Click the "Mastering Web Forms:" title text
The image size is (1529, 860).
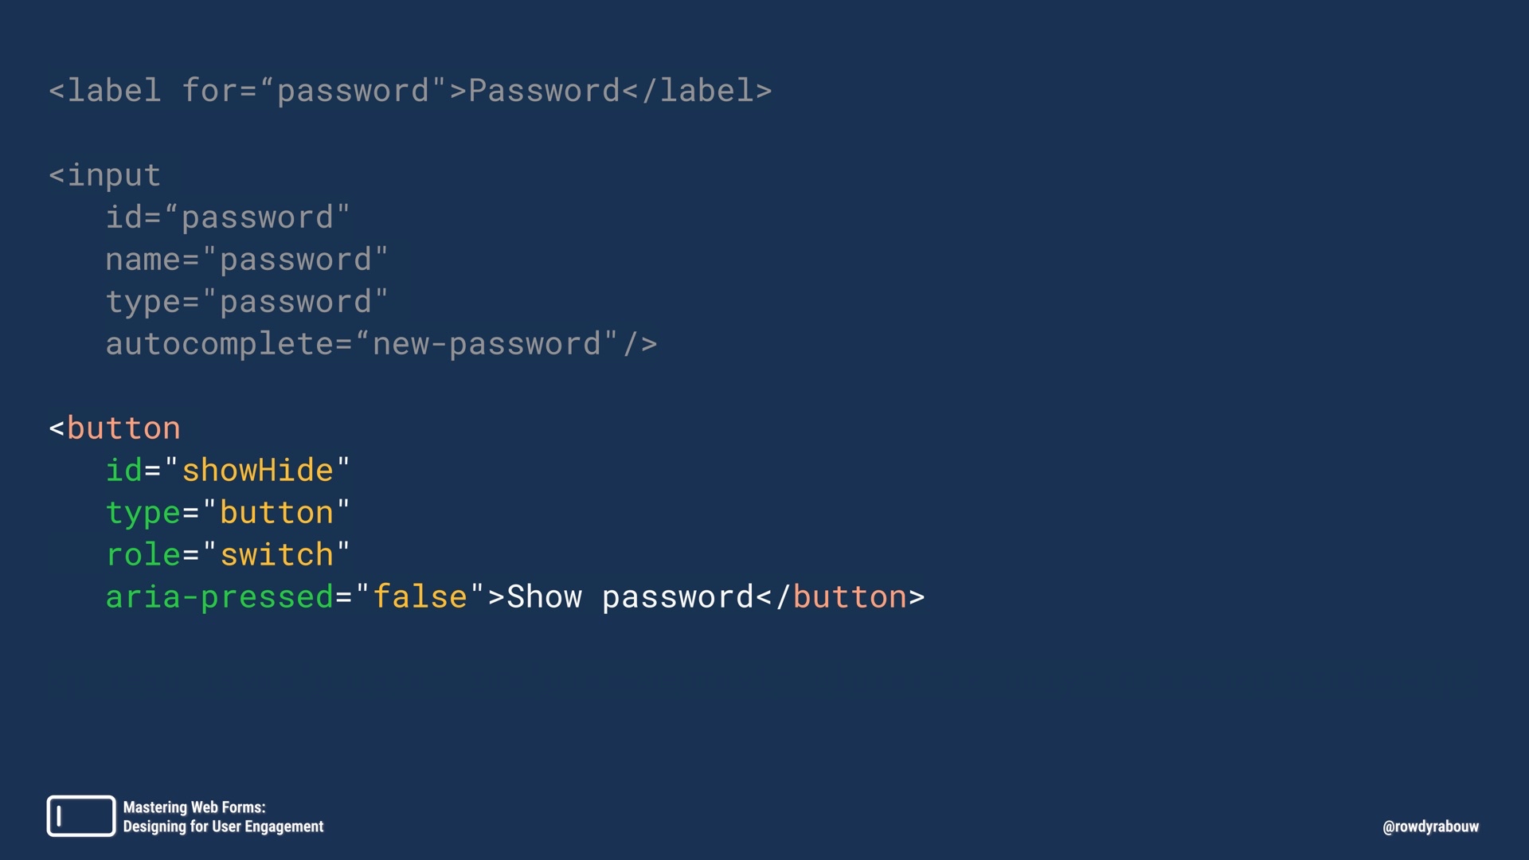(194, 807)
